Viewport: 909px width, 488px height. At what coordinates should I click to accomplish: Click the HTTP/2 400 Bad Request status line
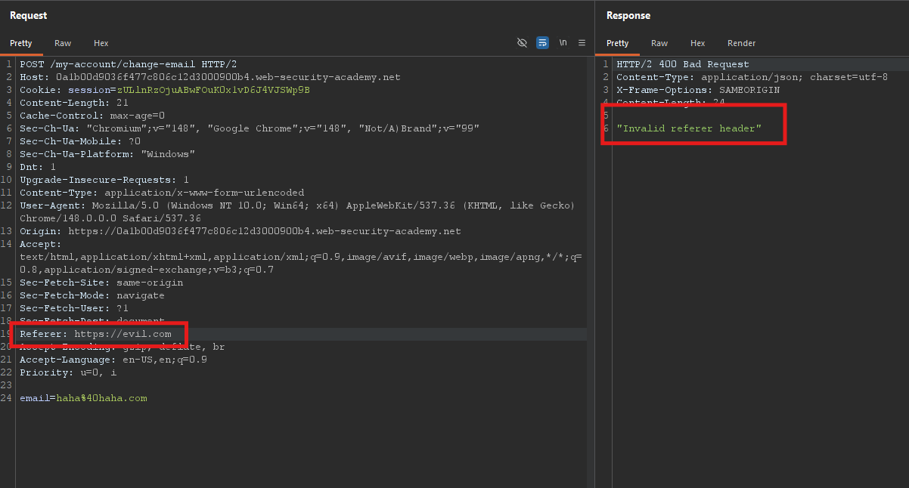coord(683,64)
